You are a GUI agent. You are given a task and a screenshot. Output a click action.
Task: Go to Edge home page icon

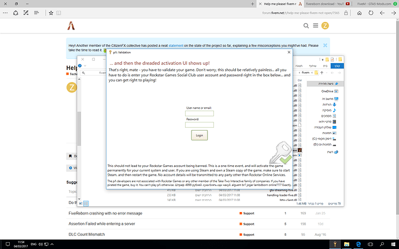[359, 13]
